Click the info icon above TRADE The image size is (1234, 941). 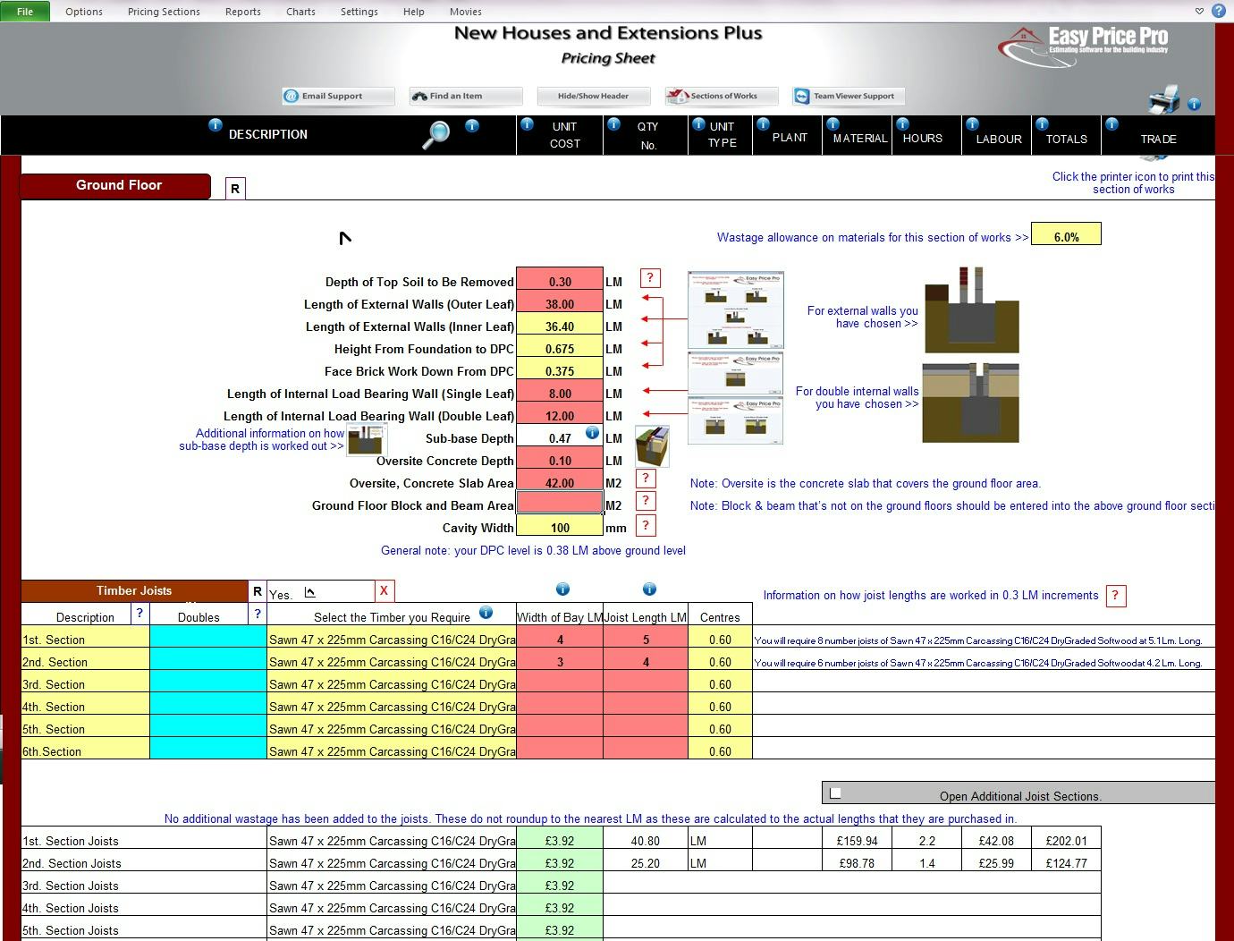[1111, 123]
